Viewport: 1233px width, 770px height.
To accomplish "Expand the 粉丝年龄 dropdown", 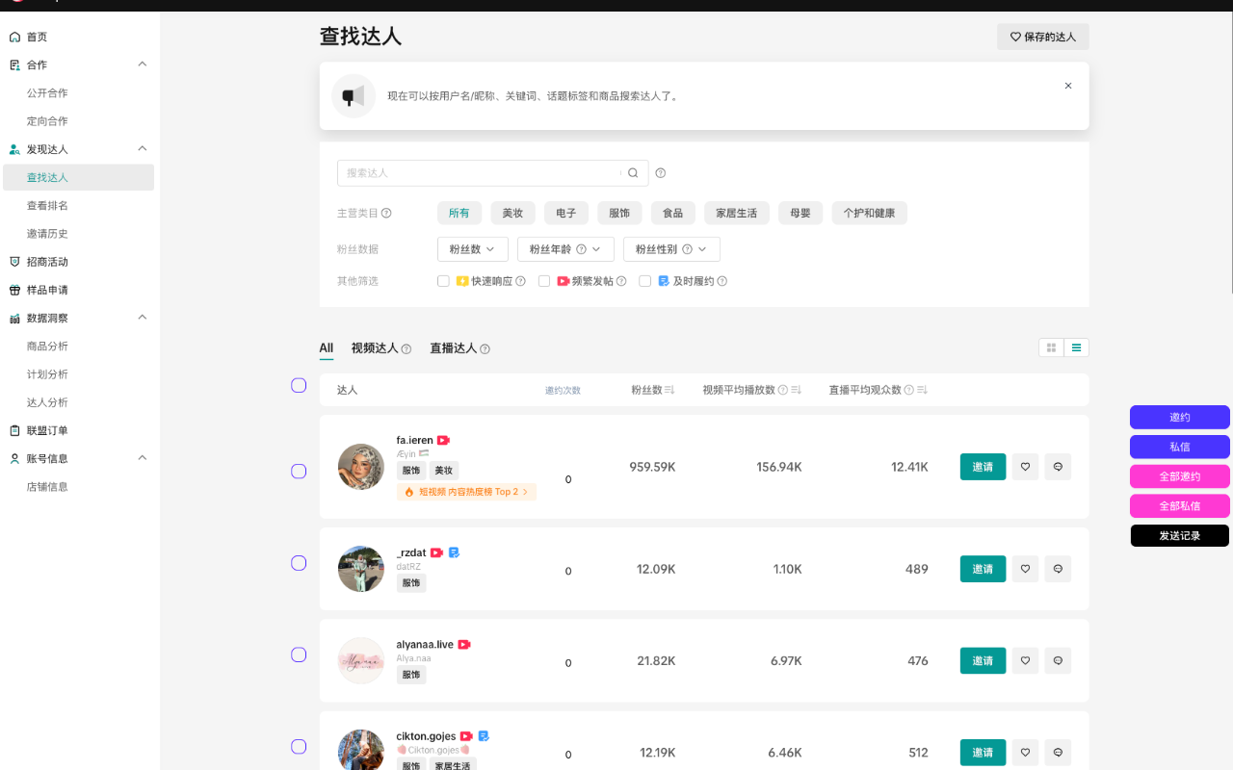I will coord(565,248).
